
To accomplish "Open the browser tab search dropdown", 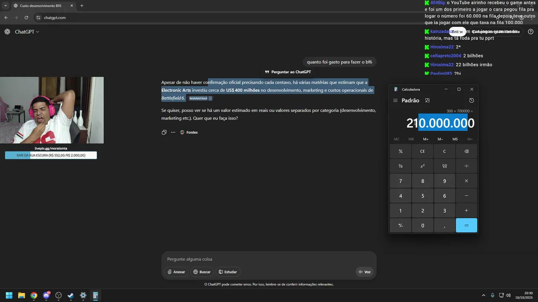I will click(5, 6).
